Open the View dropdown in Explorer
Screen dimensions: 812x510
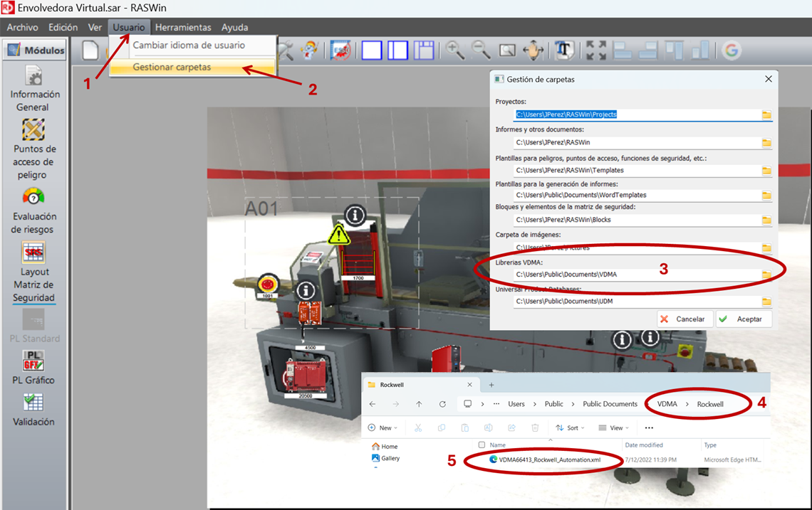coord(614,427)
